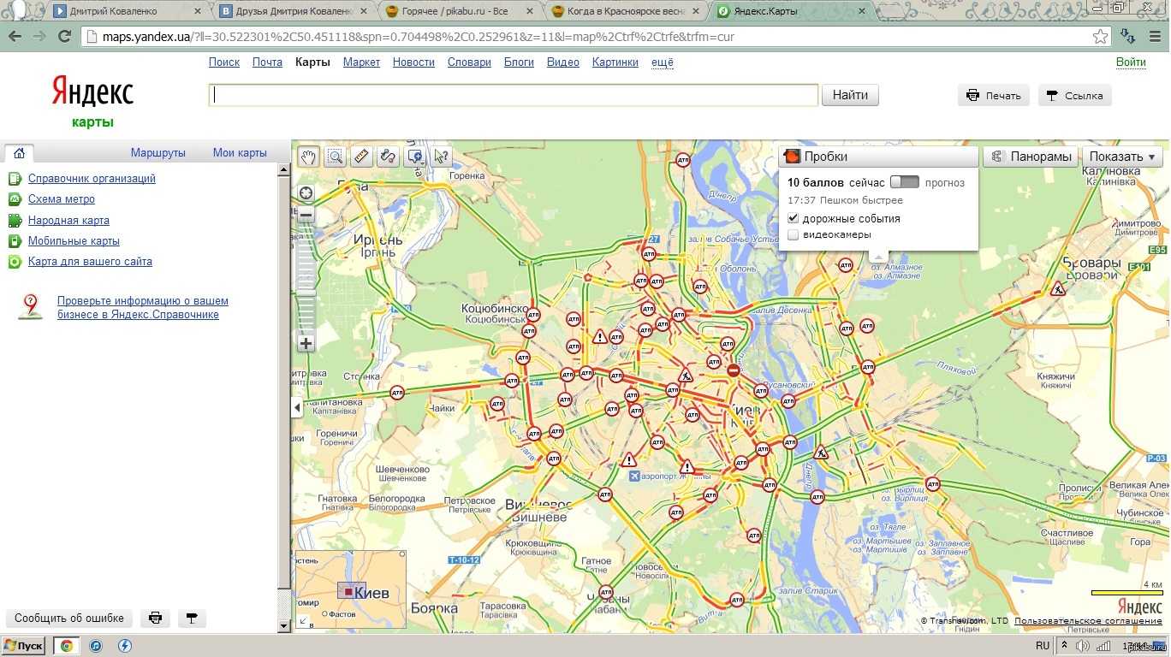1171x657 pixels.
Task: Click the business verification placemark icon
Action: pos(31,307)
